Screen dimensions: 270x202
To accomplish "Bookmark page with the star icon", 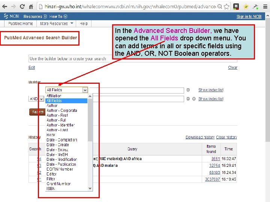I will point(226,7).
